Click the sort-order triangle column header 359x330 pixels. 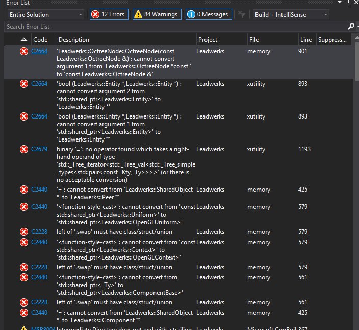click(24, 39)
